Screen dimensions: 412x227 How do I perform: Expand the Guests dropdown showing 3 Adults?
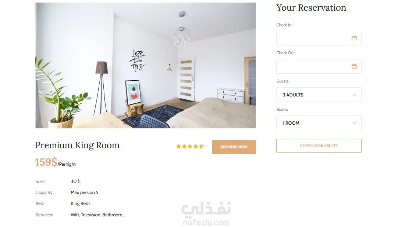tap(319, 95)
